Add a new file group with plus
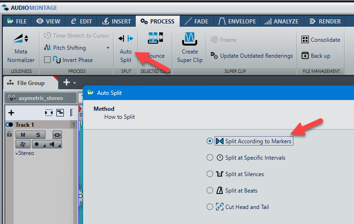354x224 pixels. click(66, 82)
